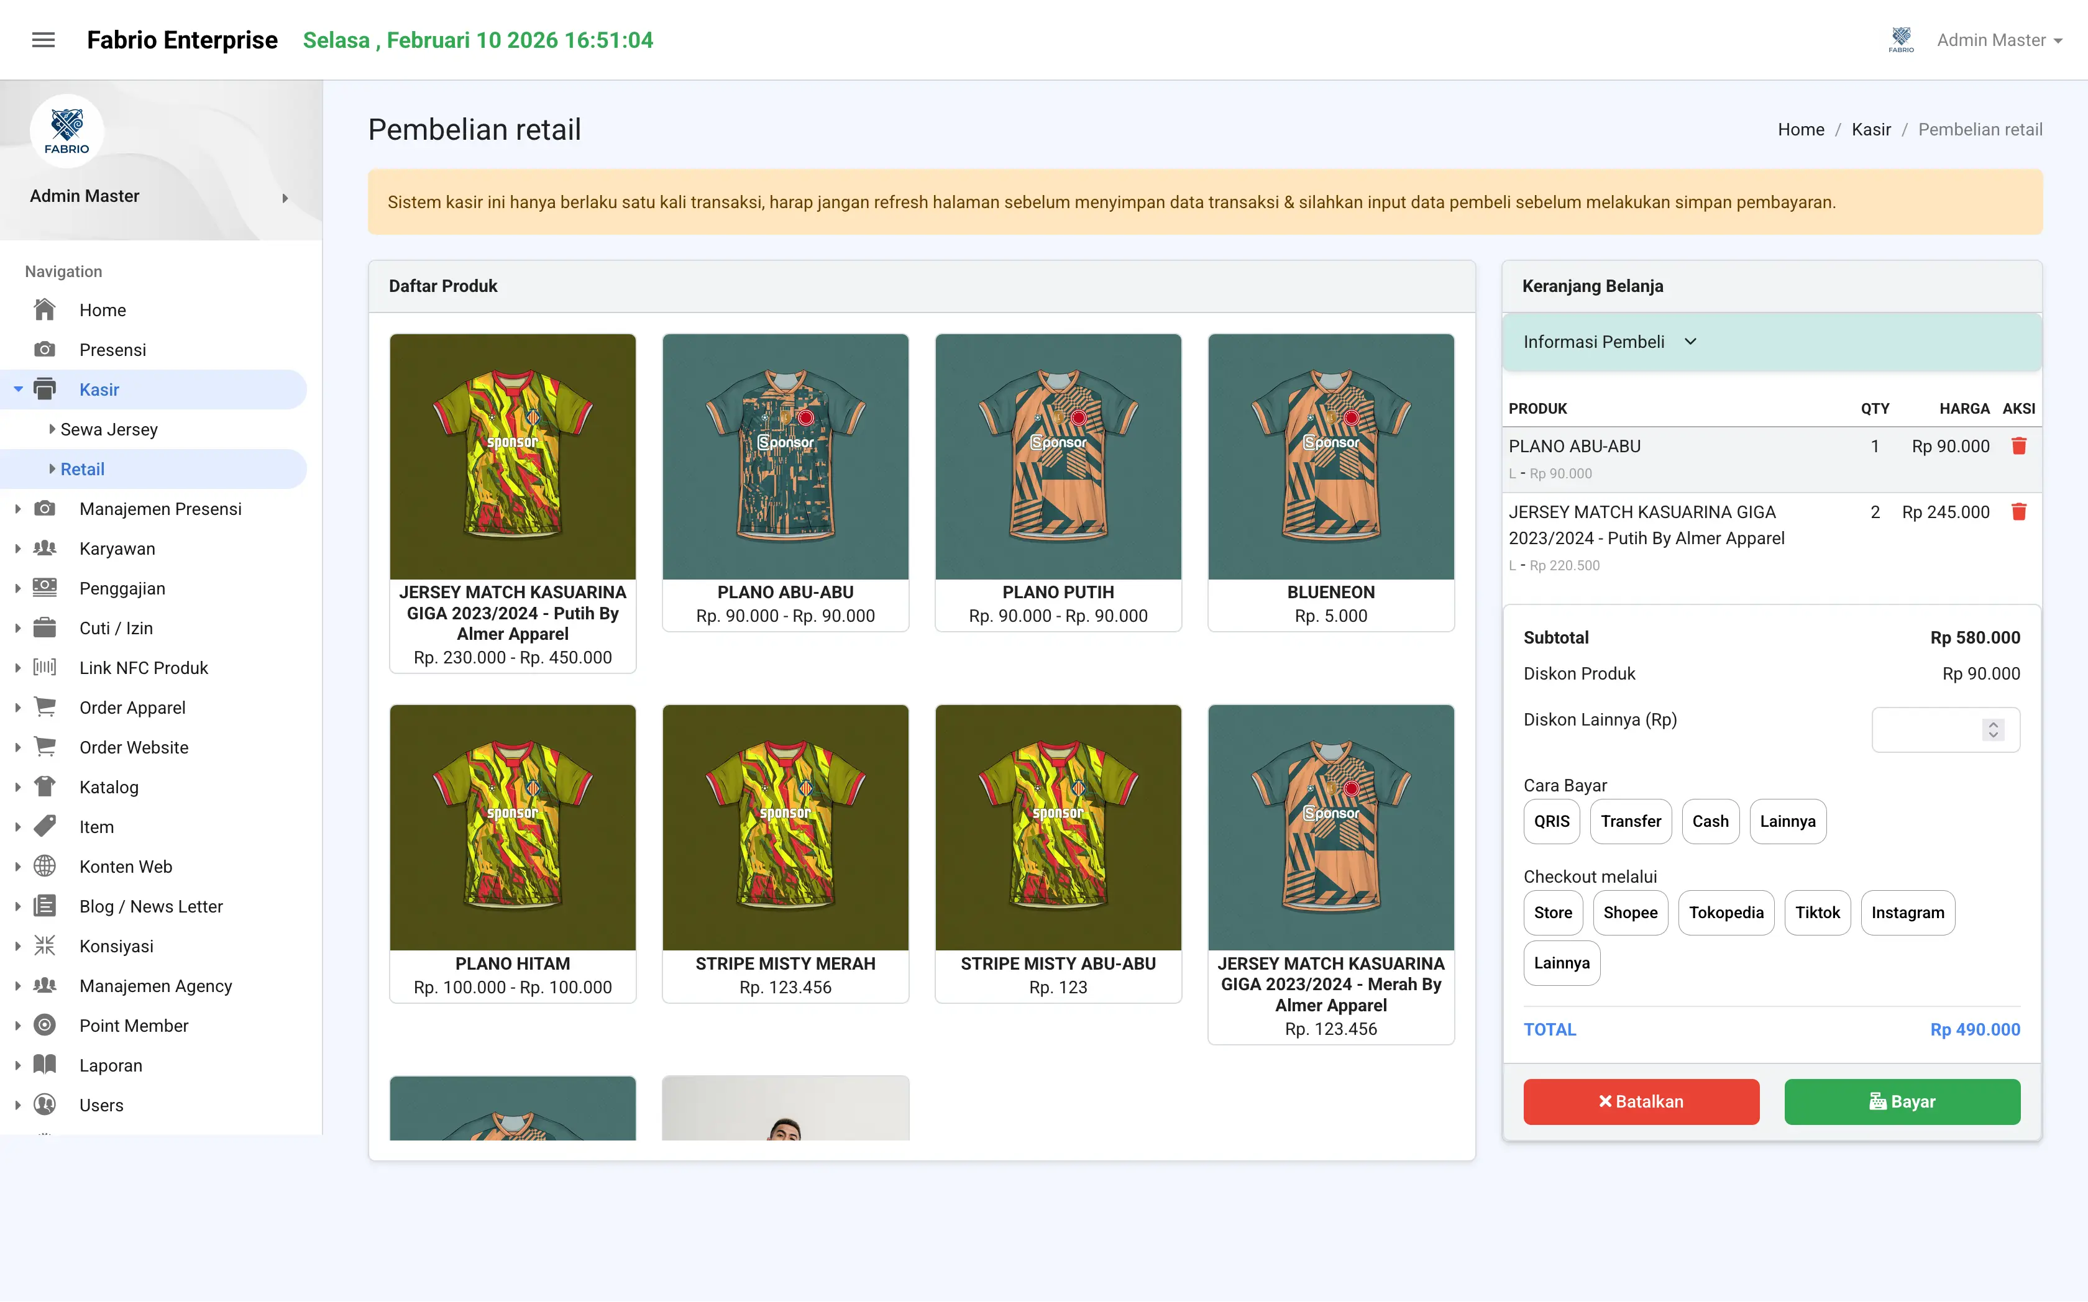The width and height of the screenshot is (2088, 1302).
Task: Choose Tokopedia as checkout channel
Action: pyautogui.click(x=1726, y=912)
